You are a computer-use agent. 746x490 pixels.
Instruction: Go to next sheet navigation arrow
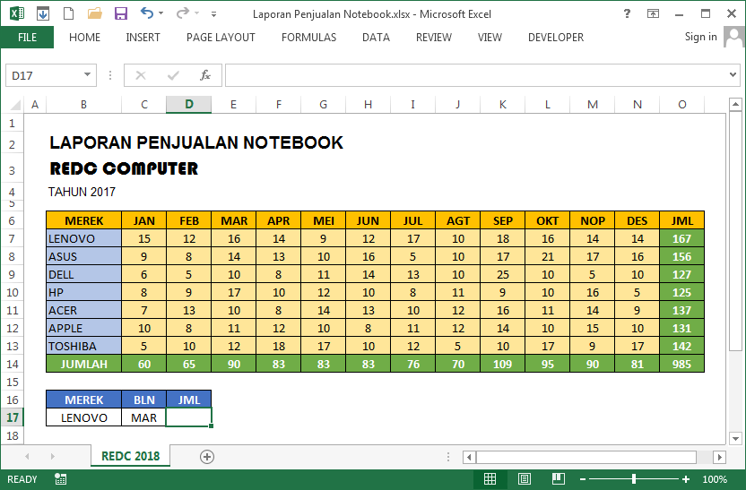pos(52,456)
